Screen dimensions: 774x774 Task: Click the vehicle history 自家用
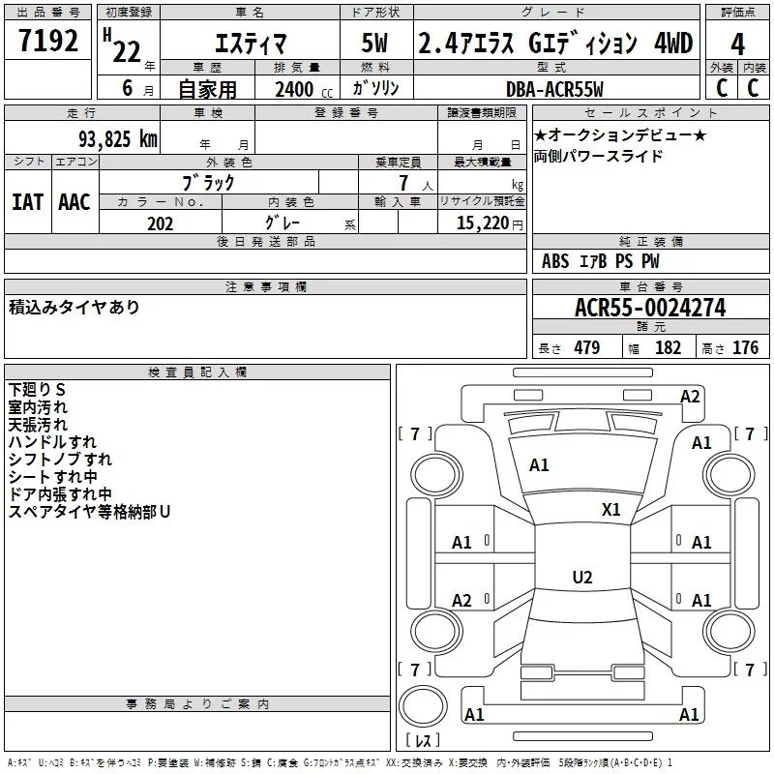[x=207, y=89]
